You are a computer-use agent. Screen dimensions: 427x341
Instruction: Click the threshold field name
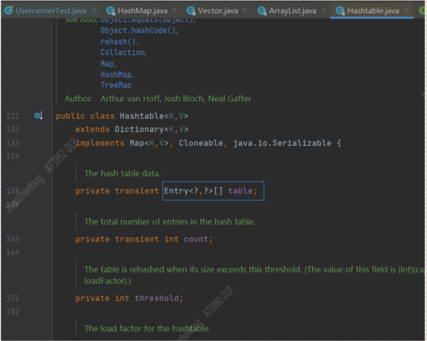pos(156,298)
